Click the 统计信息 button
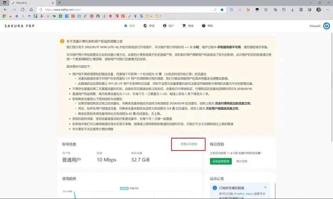Image resolution: width=333 pixels, height=199 pixels. coord(241,161)
